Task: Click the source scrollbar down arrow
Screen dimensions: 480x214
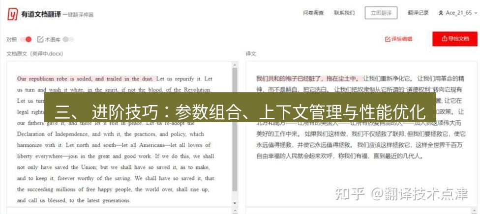Action: click(x=235, y=203)
